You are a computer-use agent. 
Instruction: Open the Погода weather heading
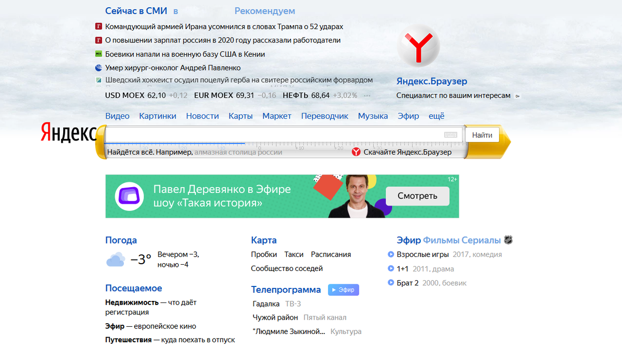(x=121, y=240)
